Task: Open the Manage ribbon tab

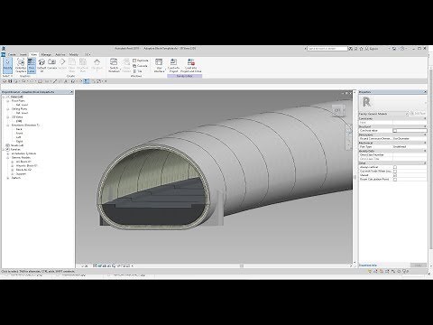Action: pos(46,55)
